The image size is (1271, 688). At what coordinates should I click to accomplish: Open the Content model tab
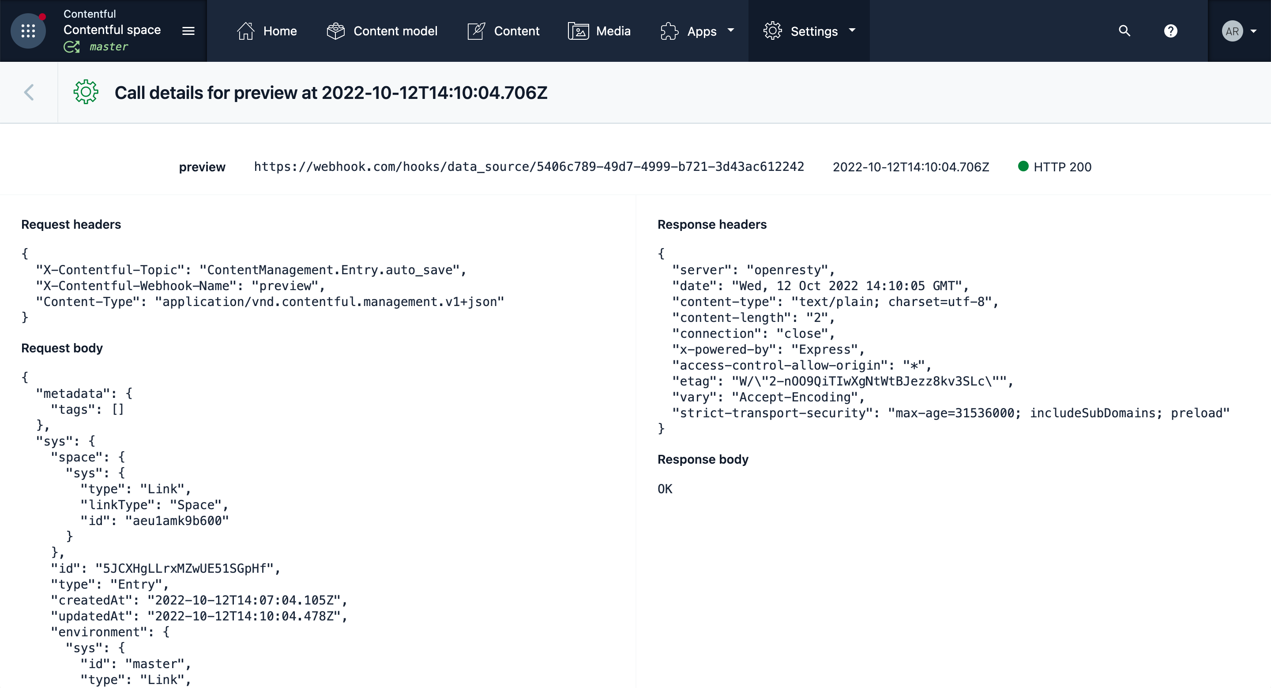click(x=395, y=30)
